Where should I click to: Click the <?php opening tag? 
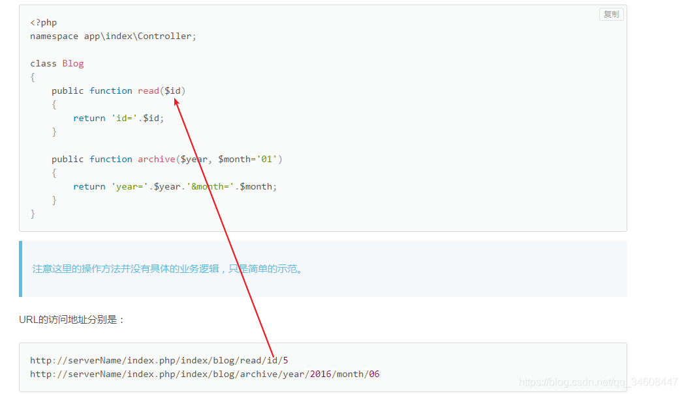(x=43, y=21)
